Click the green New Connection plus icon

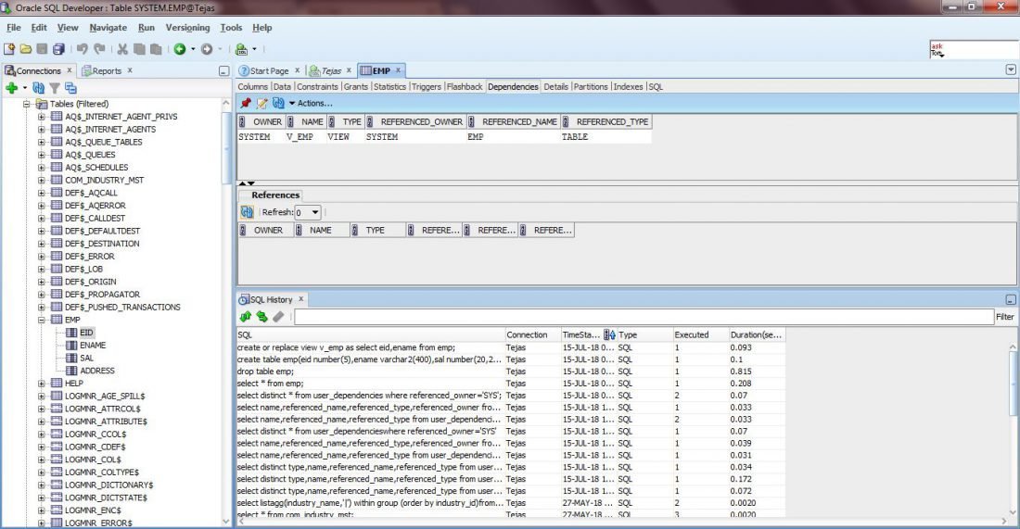point(12,88)
